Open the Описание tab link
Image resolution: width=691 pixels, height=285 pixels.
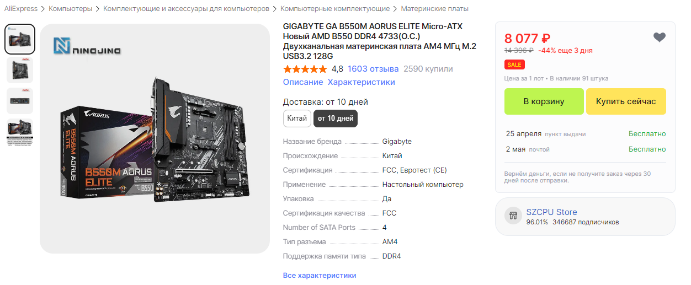pos(303,82)
